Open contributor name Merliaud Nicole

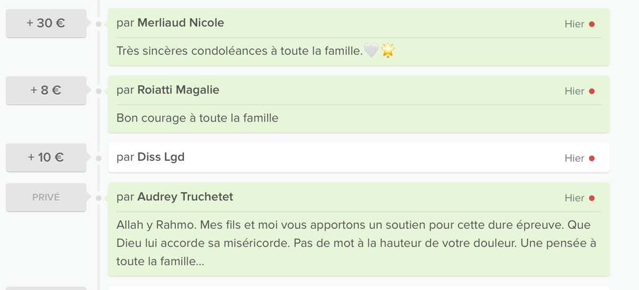(180, 23)
